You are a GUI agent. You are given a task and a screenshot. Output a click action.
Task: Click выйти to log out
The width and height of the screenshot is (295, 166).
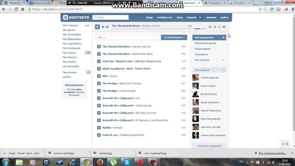[224, 18]
